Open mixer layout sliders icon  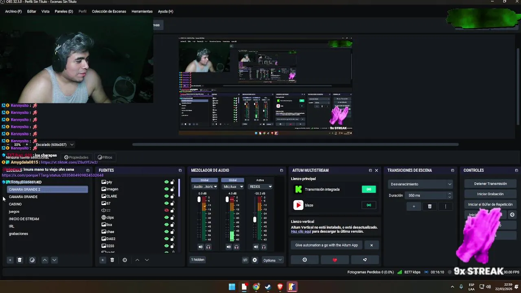245,260
